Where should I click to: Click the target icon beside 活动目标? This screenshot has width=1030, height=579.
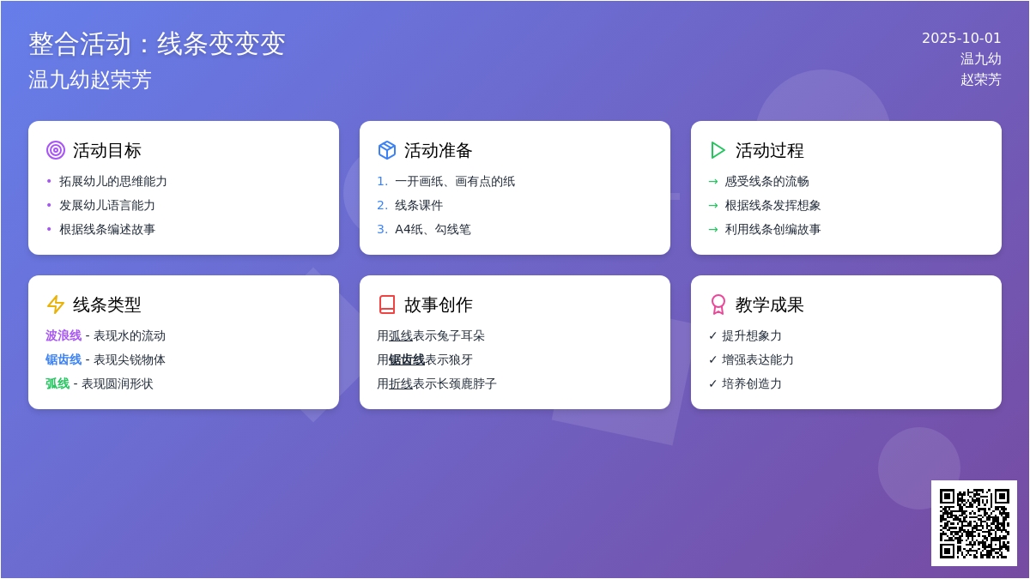[x=56, y=150]
